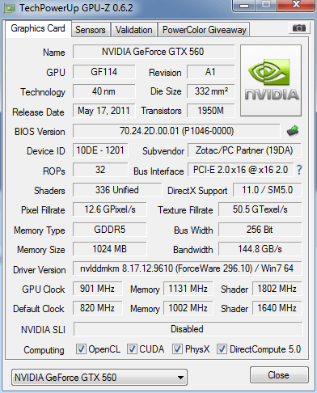
Task: Open the GPU selection dropdown arrow
Action: (181, 378)
